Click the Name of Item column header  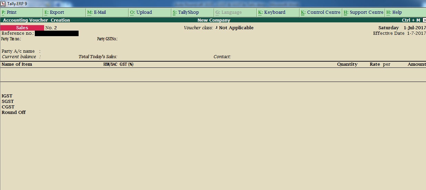[17, 64]
